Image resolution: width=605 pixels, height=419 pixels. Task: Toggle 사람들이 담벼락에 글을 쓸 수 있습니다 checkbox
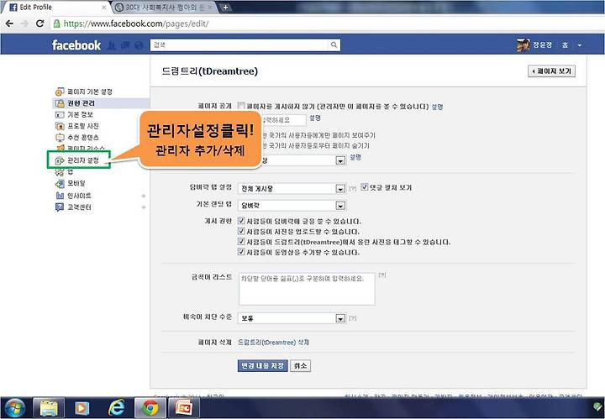(x=241, y=221)
